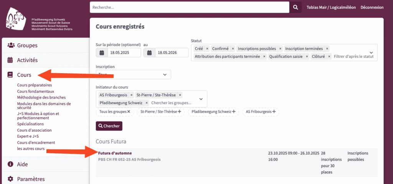Image resolution: width=393 pixels, height=184 pixels.
Task: Toggle the Tous les groupes chip
Action: pyautogui.click(x=115, y=112)
